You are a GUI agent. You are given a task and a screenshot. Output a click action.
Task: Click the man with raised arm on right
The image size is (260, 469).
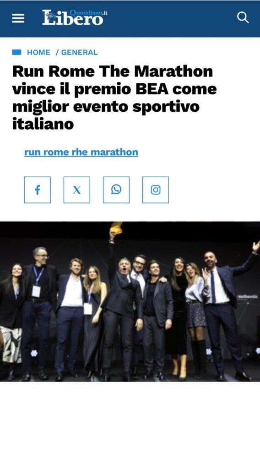click(227, 311)
